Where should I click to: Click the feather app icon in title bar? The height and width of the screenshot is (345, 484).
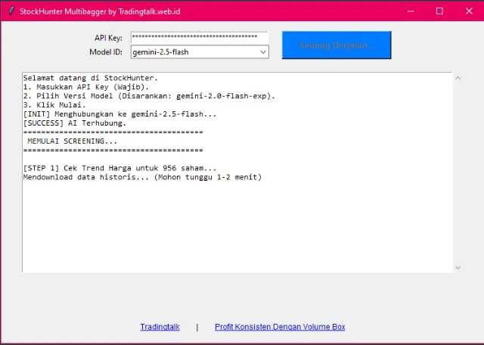coord(11,11)
